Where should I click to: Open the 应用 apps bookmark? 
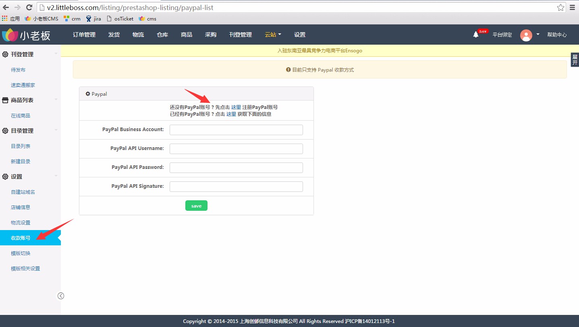click(11, 19)
